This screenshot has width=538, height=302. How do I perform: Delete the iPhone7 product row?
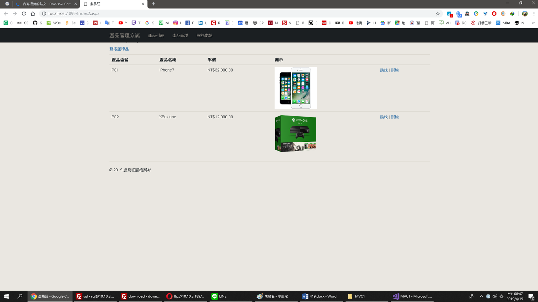coord(394,70)
